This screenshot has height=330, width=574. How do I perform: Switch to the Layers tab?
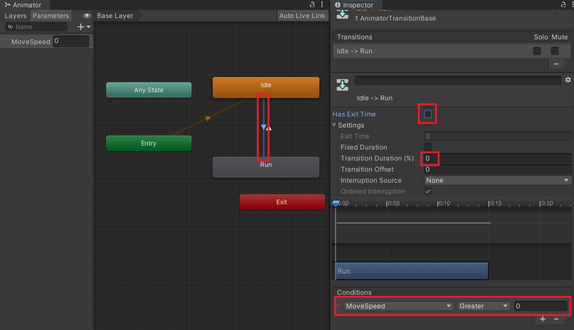15,16
